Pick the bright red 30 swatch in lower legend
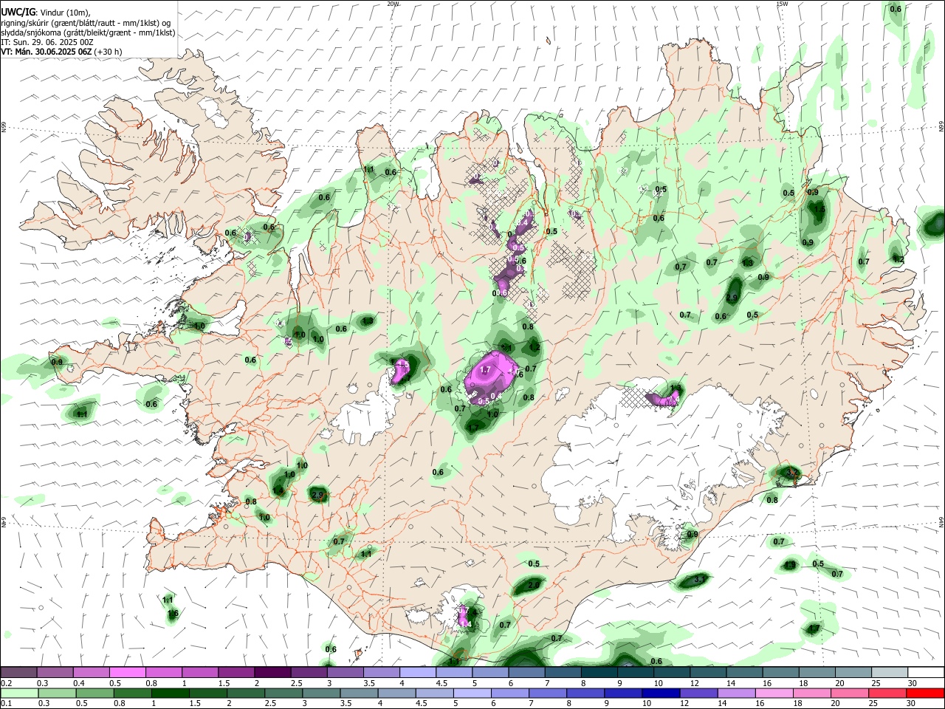 point(927,693)
